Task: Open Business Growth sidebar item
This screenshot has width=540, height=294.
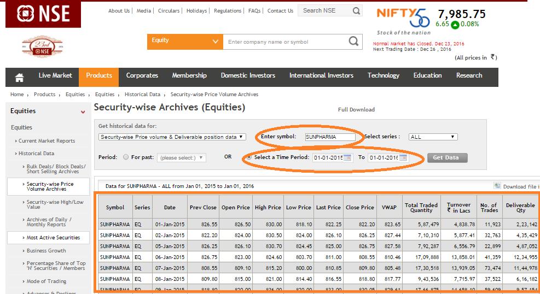Action: pos(46,251)
